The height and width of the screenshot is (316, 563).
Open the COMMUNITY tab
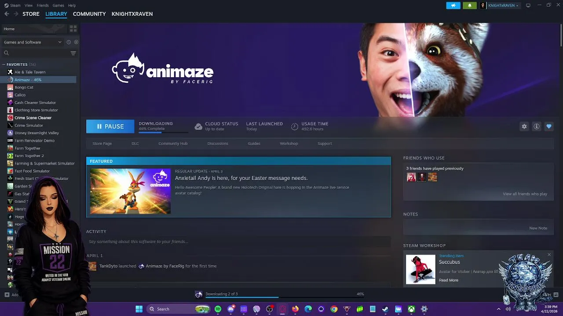pyautogui.click(x=89, y=14)
